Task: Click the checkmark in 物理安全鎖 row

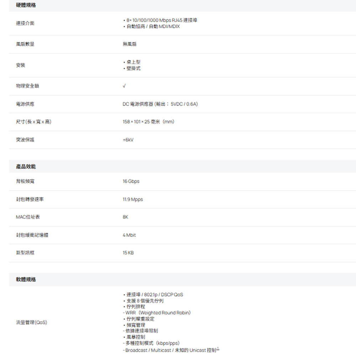Action: (x=124, y=86)
